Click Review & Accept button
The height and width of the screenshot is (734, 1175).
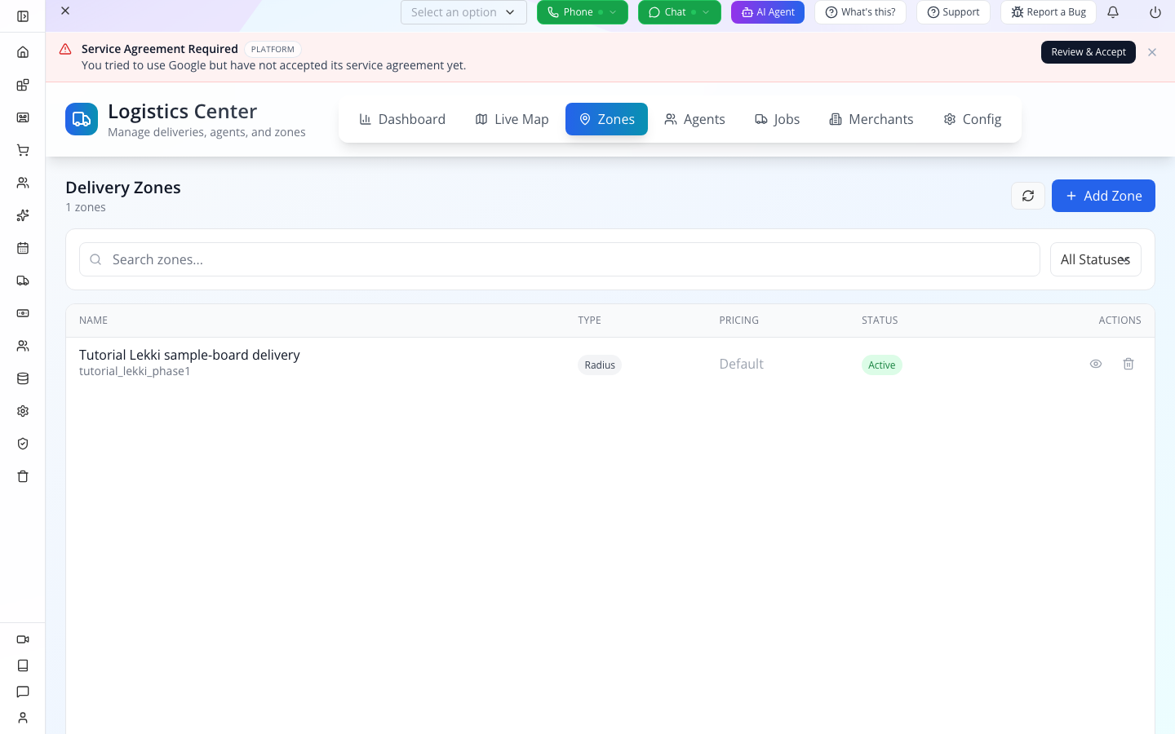pos(1089,52)
